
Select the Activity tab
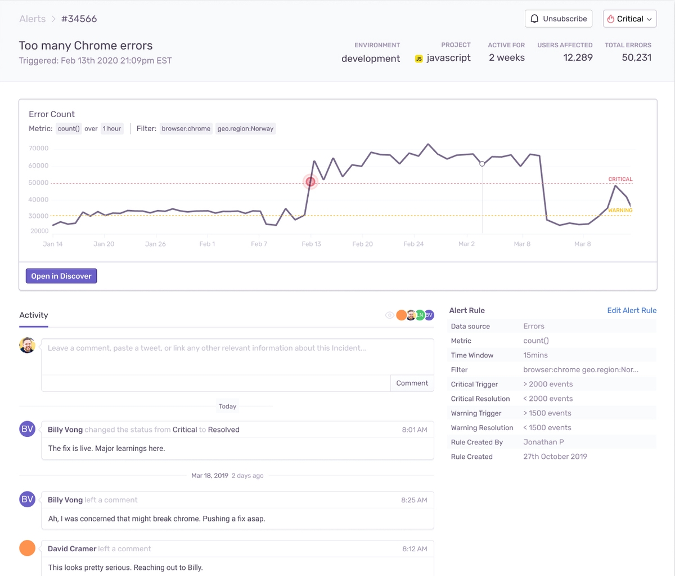34,315
